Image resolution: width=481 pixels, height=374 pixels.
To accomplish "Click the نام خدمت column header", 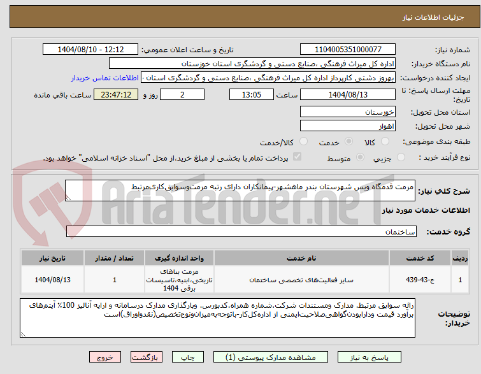I will [x=301, y=258].
